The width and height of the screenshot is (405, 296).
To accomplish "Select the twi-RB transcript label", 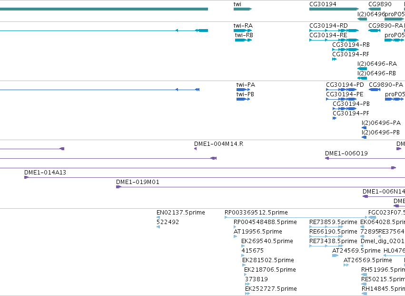I will pyautogui.click(x=244, y=35).
